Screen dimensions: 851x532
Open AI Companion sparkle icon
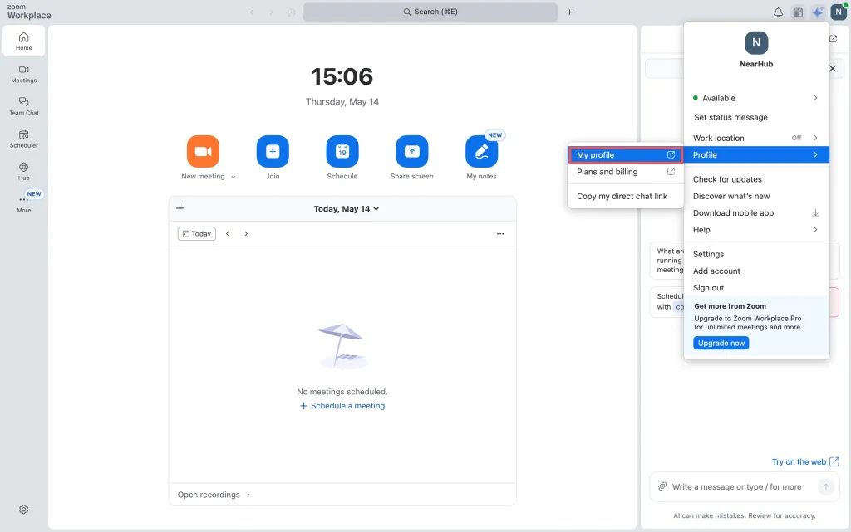click(x=818, y=12)
